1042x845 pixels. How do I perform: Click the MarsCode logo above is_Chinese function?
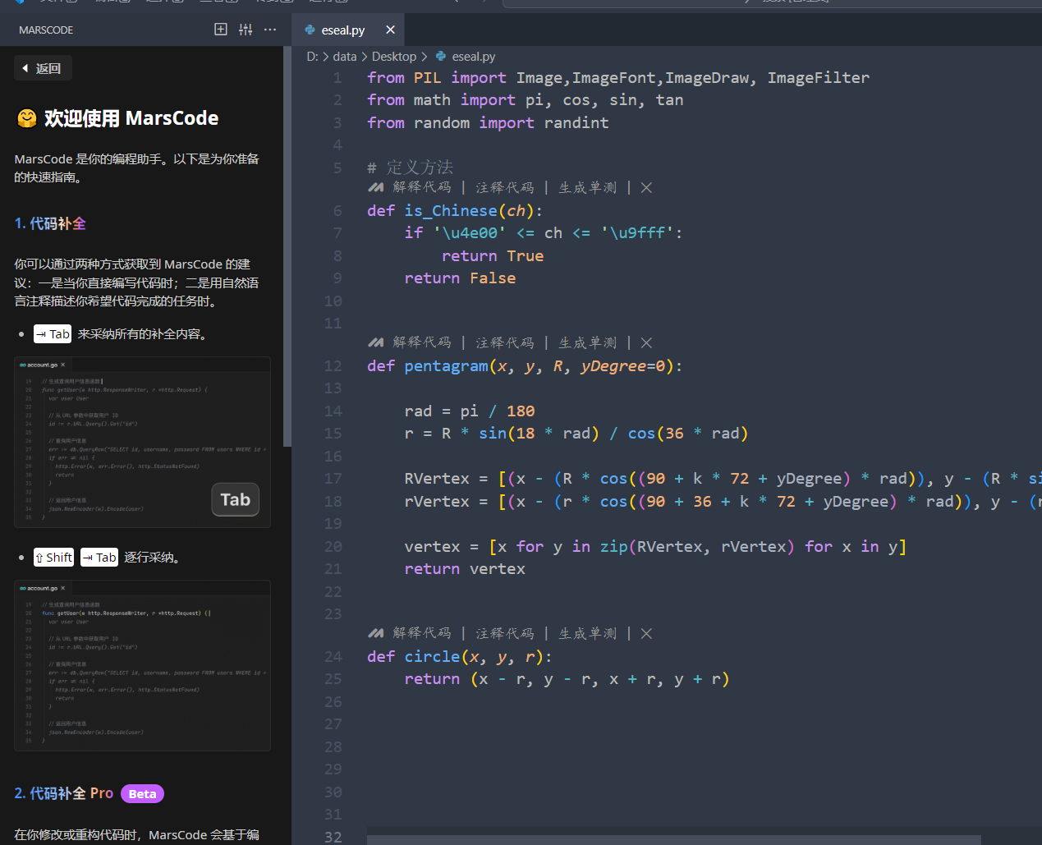click(x=375, y=187)
